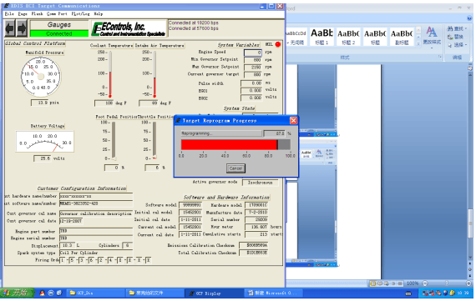Image resolution: width=476 pixels, height=301 pixels.
Task: Click the Engine Speed value field
Action: point(252,53)
